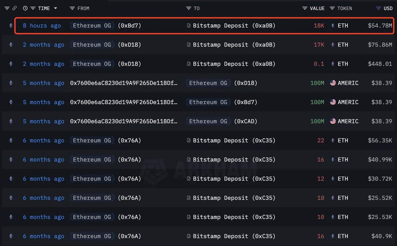Click the document icon beside Bitstamp Deposit (0xa0B) in first row
This screenshot has width=397, height=246.
189,26
